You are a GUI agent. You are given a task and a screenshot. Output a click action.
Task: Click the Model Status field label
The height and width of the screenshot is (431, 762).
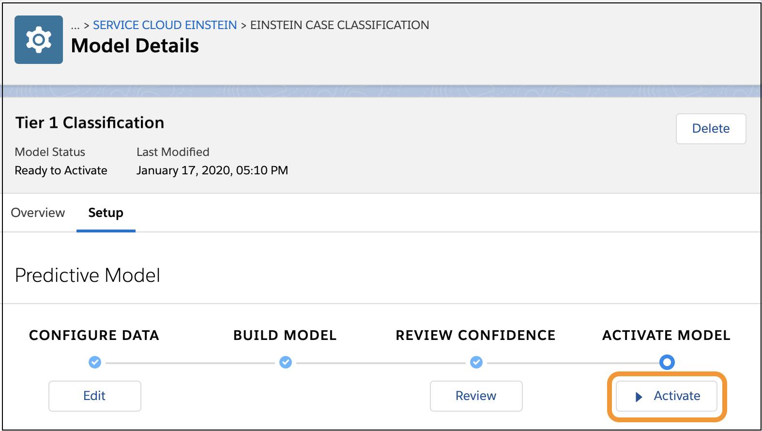50,152
